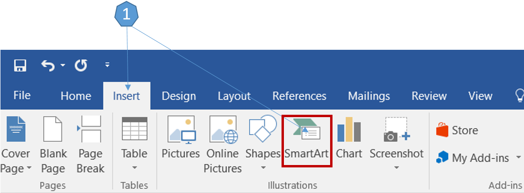Click the Undo arrow icon

click(x=48, y=65)
